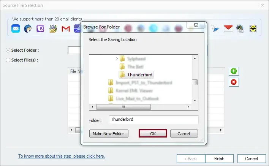Select the Apple Mail envelope icon

click(x=16, y=28)
